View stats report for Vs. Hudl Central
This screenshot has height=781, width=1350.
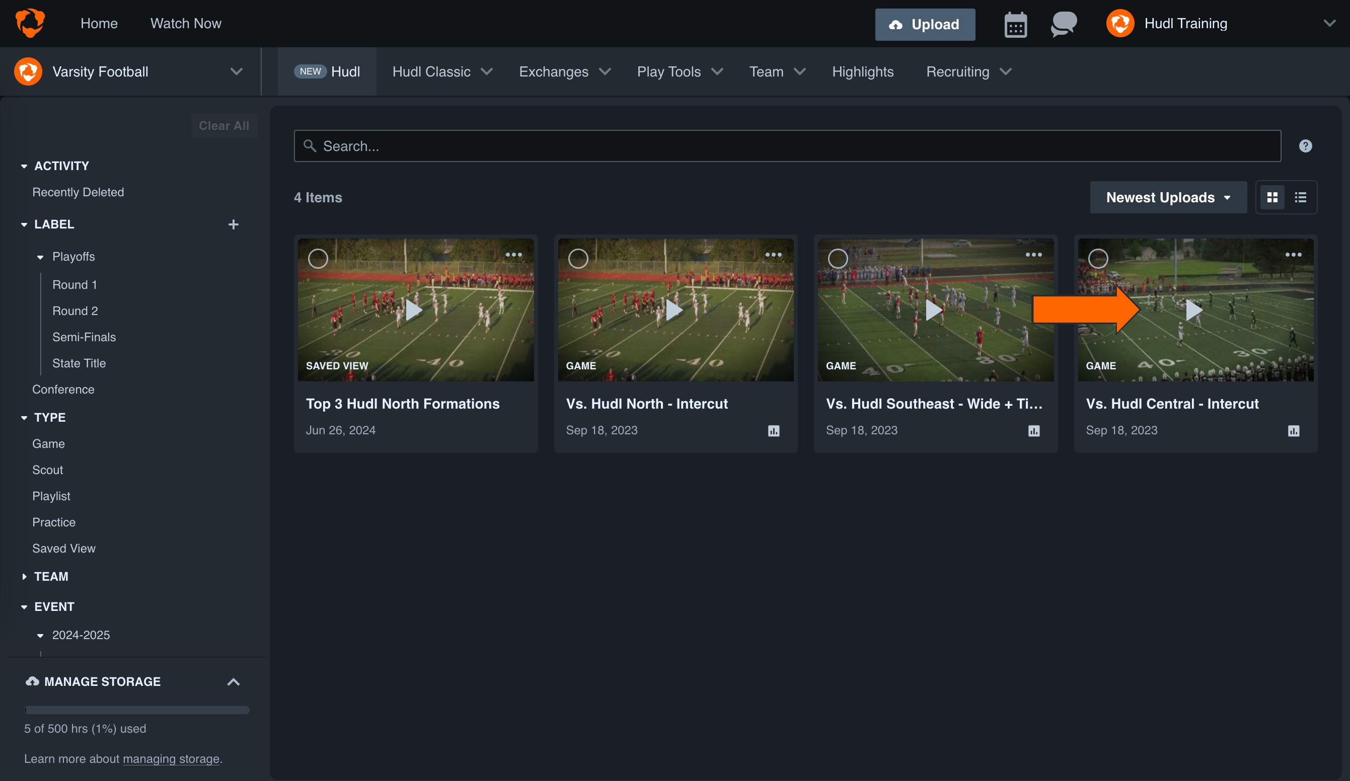[1294, 431]
